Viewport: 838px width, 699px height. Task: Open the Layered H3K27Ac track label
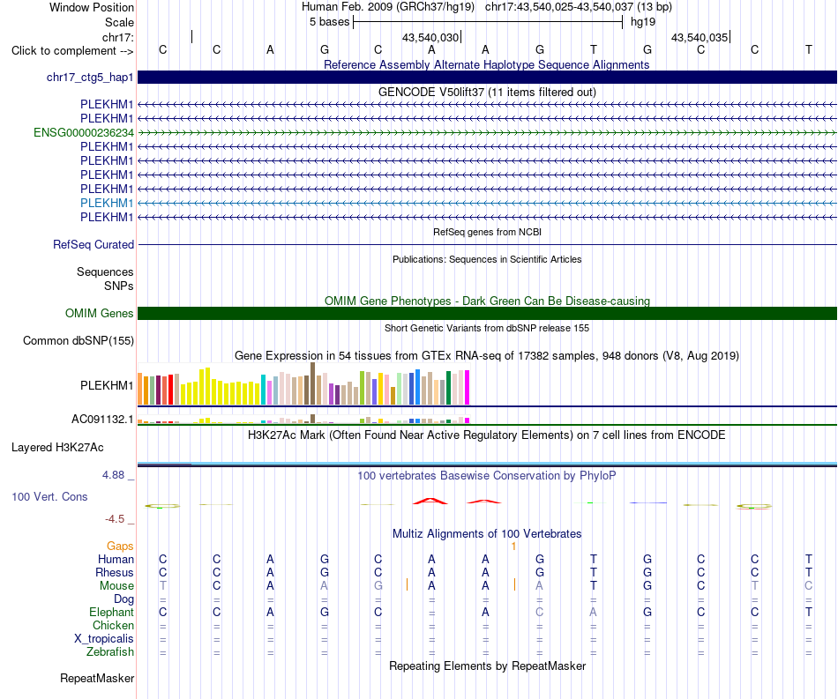click(57, 448)
